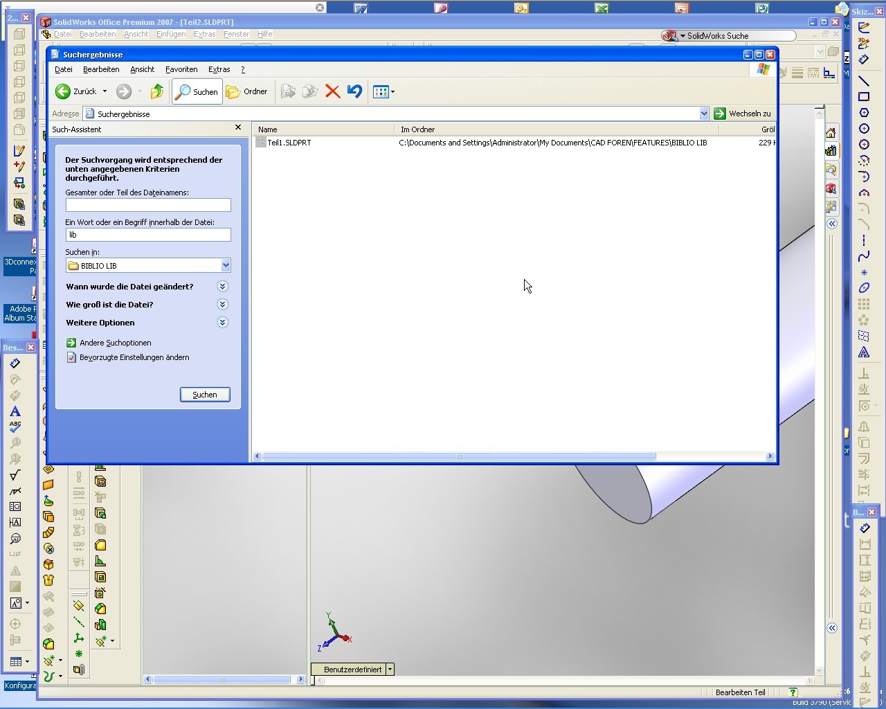Screen dimensions: 886x709
Task: Select the Point sketch tool
Action: pyautogui.click(x=864, y=272)
